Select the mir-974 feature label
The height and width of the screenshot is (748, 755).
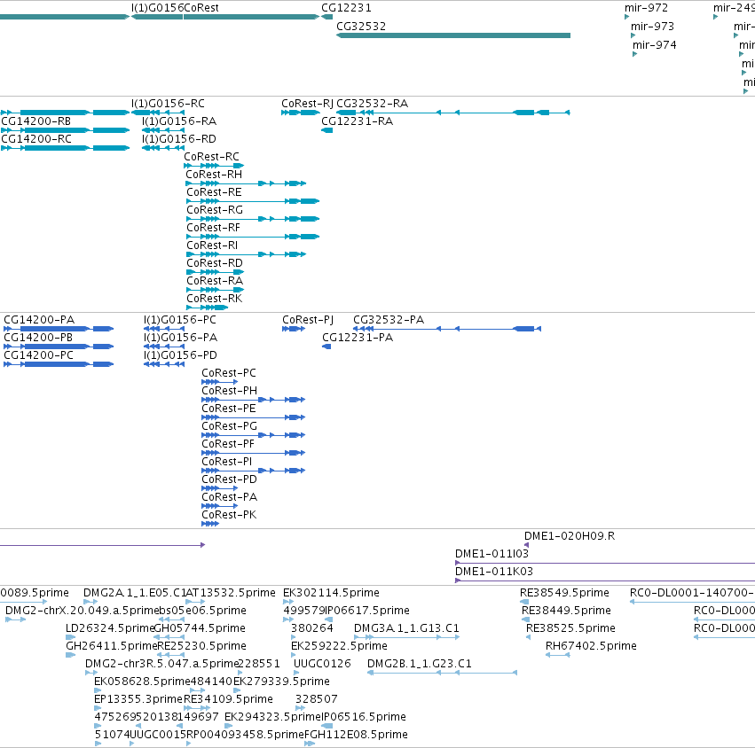point(655,45)
